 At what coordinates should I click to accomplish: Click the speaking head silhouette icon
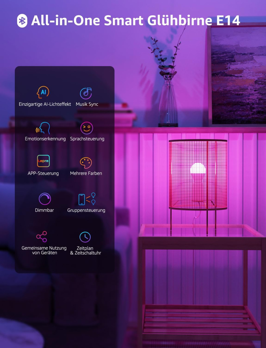pos(43,128)
